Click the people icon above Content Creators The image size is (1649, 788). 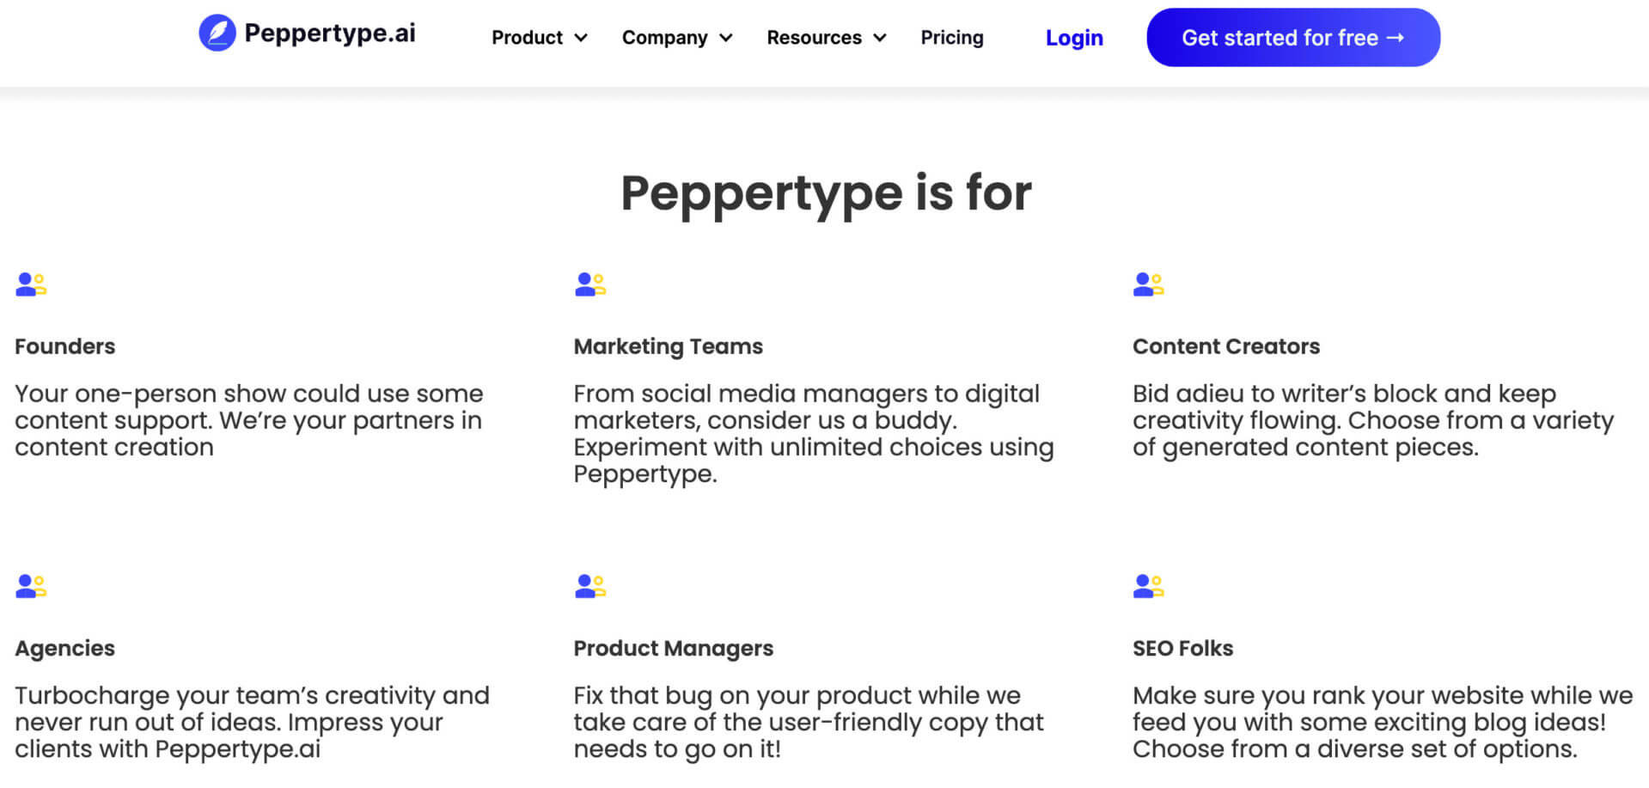point(1149,284)
